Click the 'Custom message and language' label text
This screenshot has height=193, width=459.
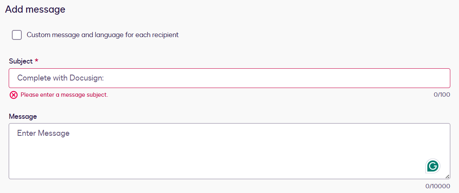click(102, 35)
